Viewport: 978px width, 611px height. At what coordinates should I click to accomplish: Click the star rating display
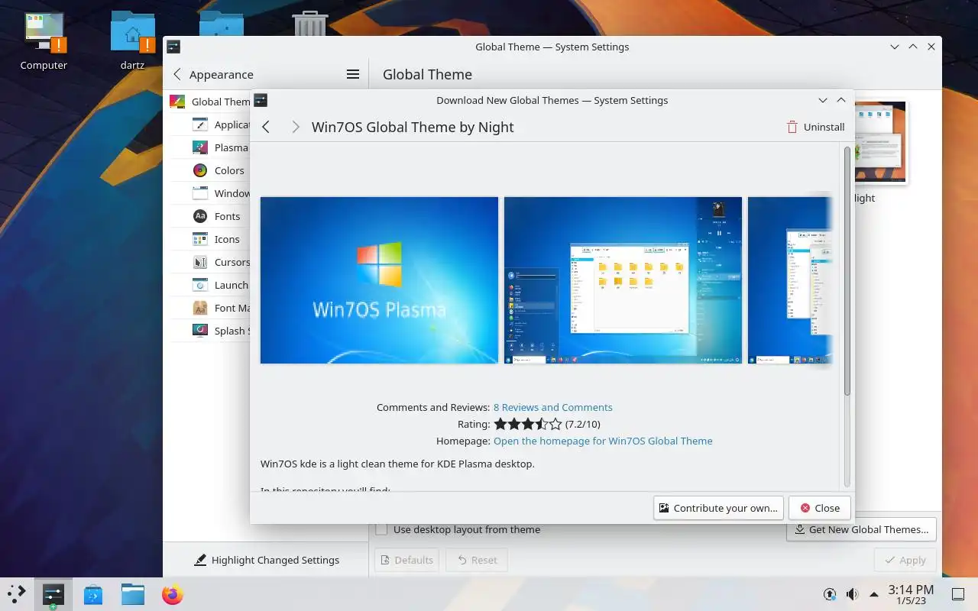528,424
